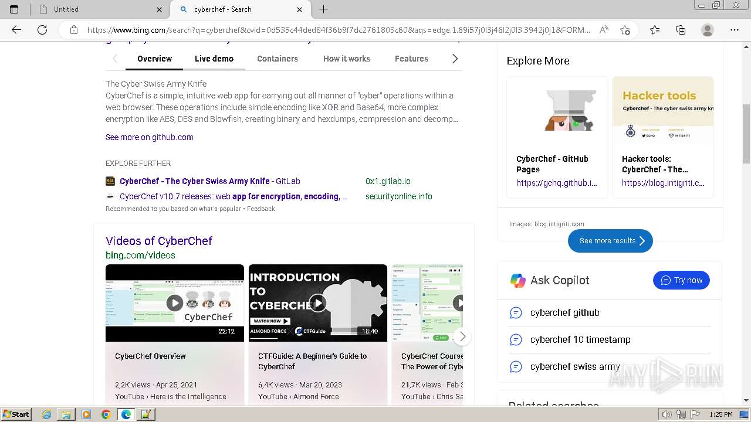Image resolution: width=751 pixels, height=422 pixels.
Task: Open Read aloud icon in address bar
Action: point(604,30)
